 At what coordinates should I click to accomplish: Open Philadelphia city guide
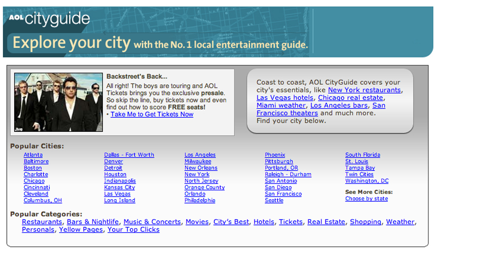(x=199, y=201)
